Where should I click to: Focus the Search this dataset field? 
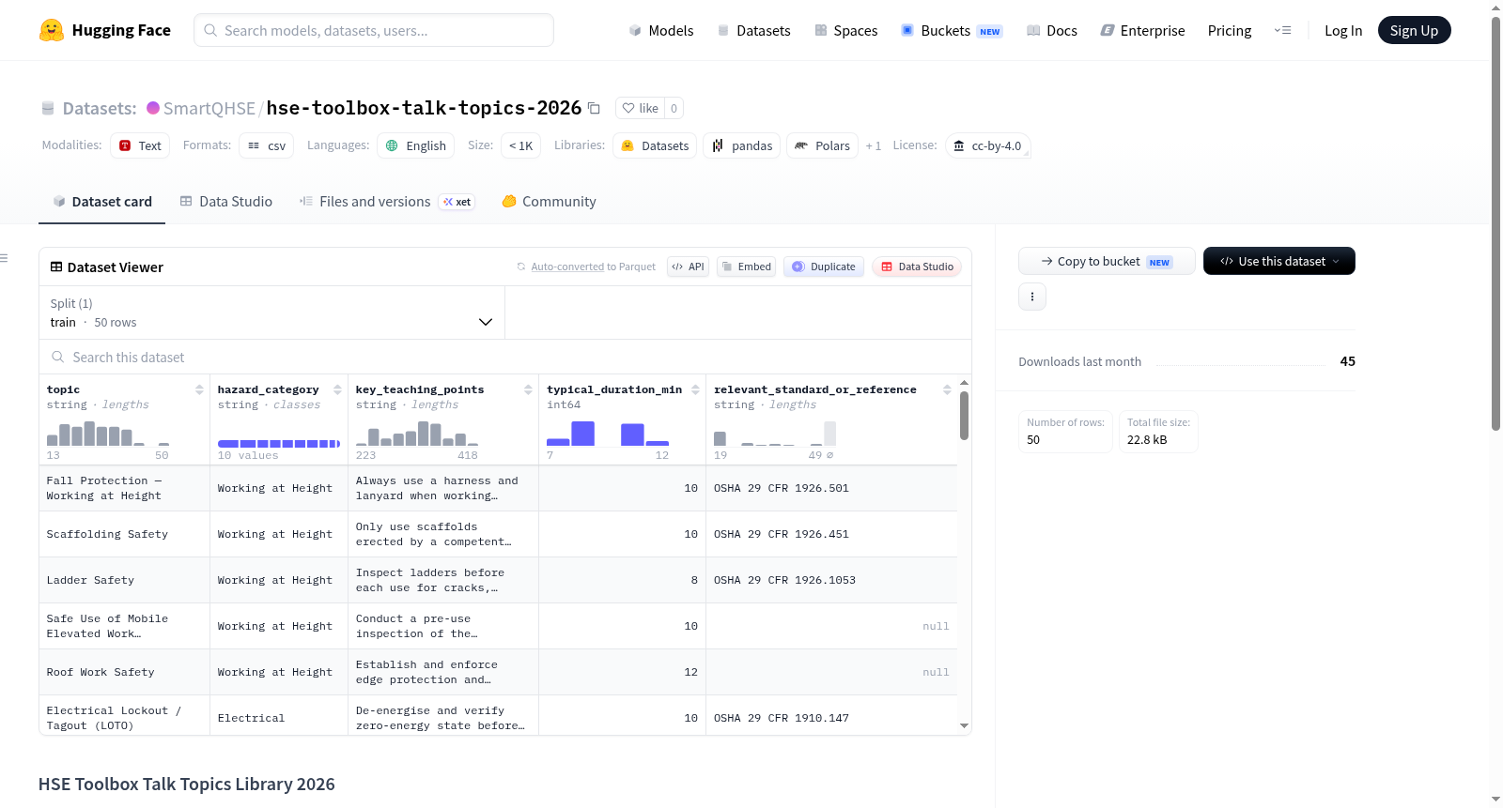(505, 357)
